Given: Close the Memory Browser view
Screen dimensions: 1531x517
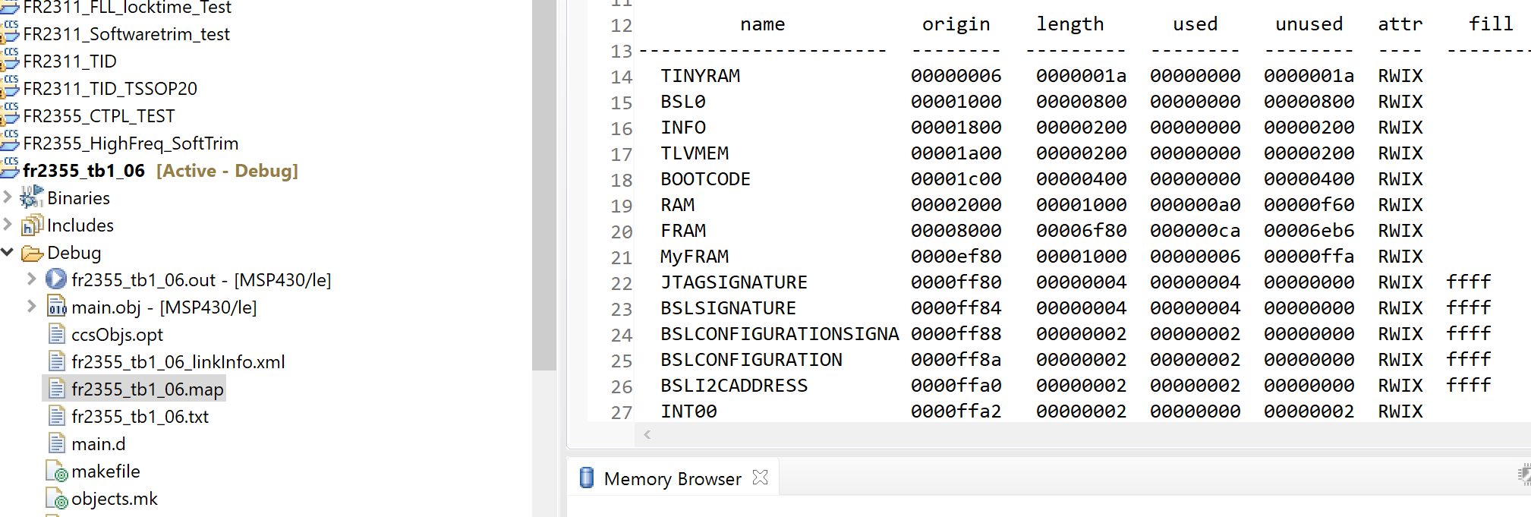Looking at the screenshot, I should point(760,478).
